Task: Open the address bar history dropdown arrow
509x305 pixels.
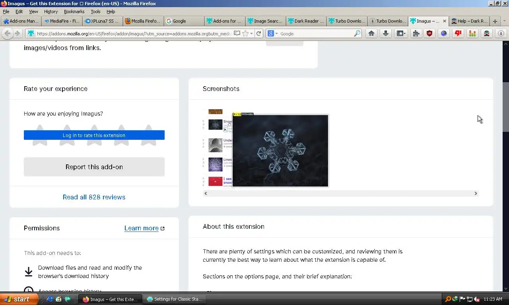Action: click(251, 34)
